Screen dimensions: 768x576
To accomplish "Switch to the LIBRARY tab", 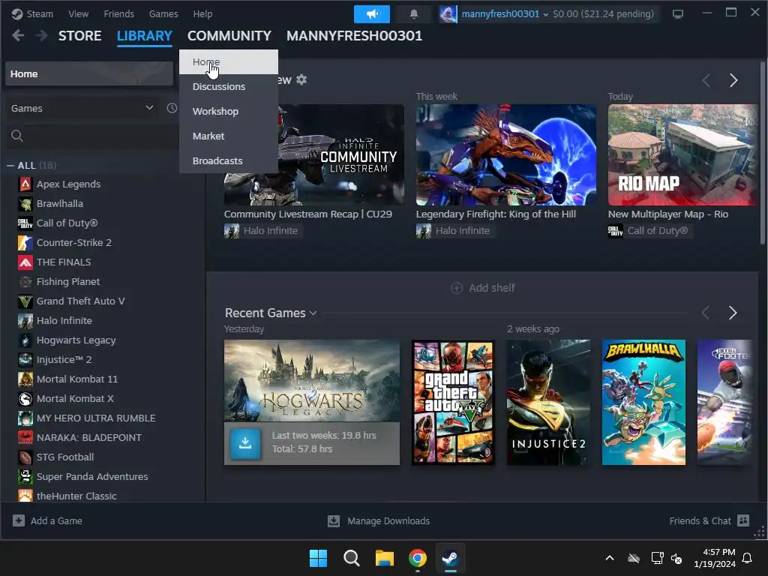I will click(145, 36).
